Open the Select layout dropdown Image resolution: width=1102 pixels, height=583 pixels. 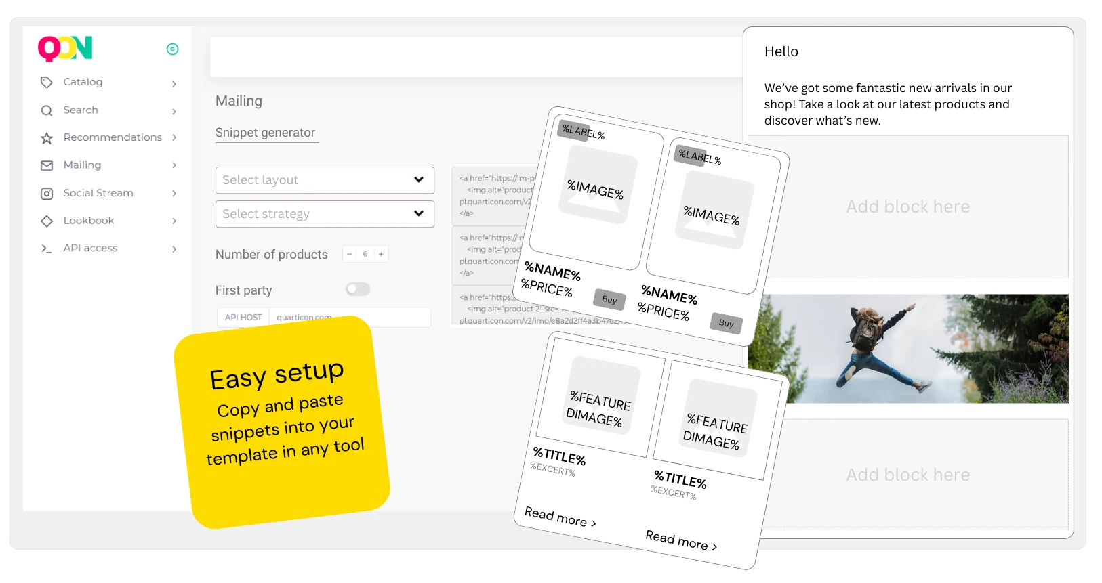pos(325,180)
